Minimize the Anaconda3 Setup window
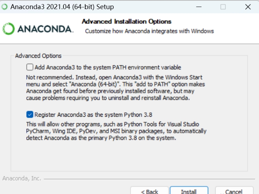 tap(199, 7)
